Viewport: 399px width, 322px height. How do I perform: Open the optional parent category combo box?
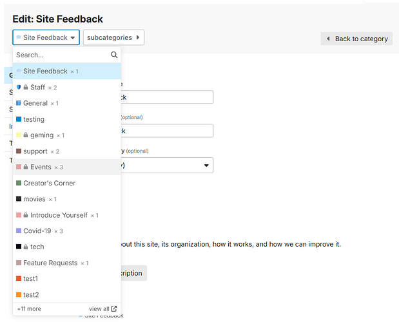pos(167,166)
